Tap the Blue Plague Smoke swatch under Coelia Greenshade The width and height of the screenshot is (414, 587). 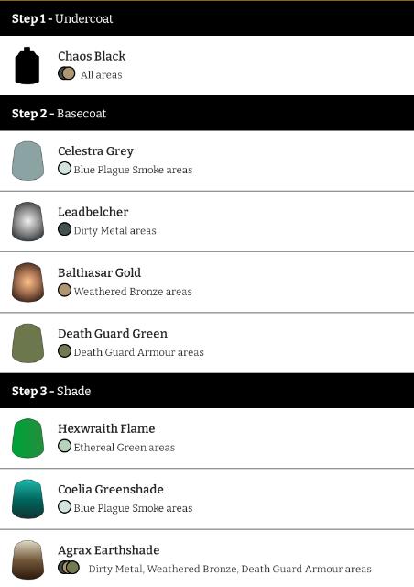(64, 507)
